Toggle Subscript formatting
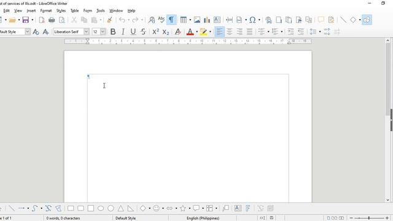 tap(166, 32)
